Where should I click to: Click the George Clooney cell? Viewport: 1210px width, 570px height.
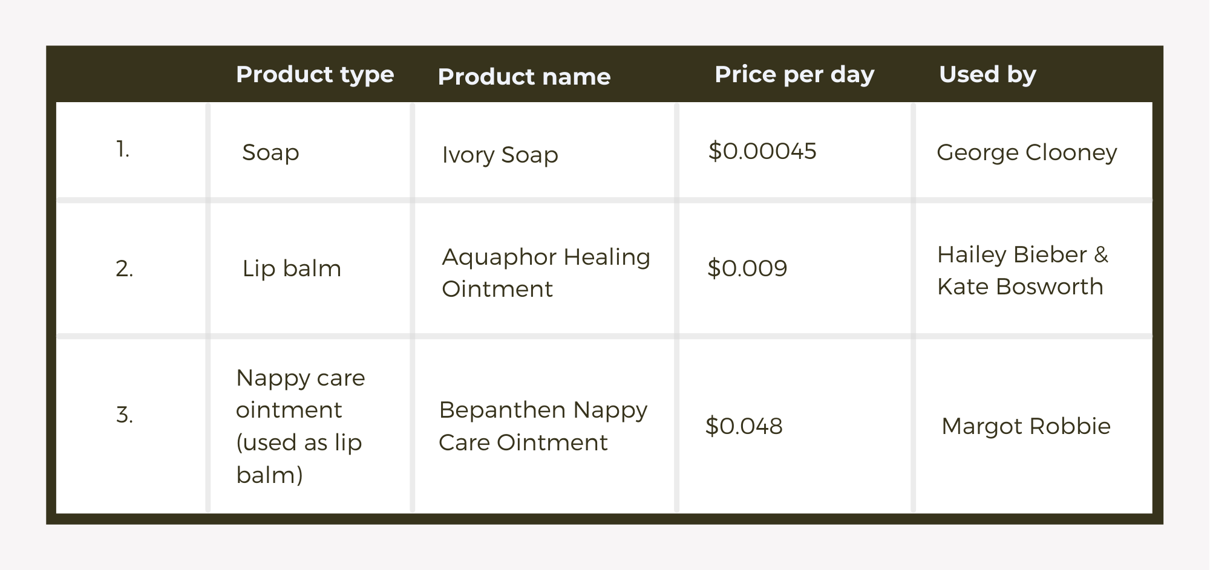click(x=1027, y=152)
